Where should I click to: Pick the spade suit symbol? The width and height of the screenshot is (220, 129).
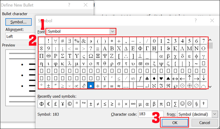pyautogui.click(x=168, y=78)
